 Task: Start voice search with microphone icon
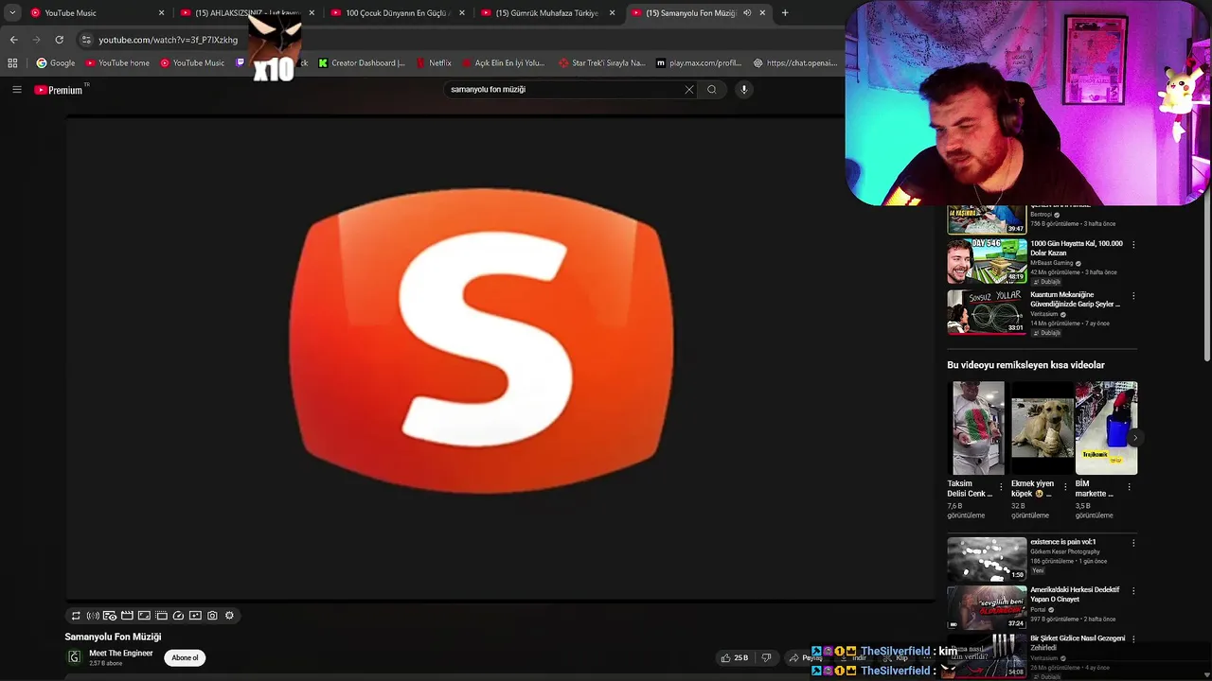click(x=744, y=90)
